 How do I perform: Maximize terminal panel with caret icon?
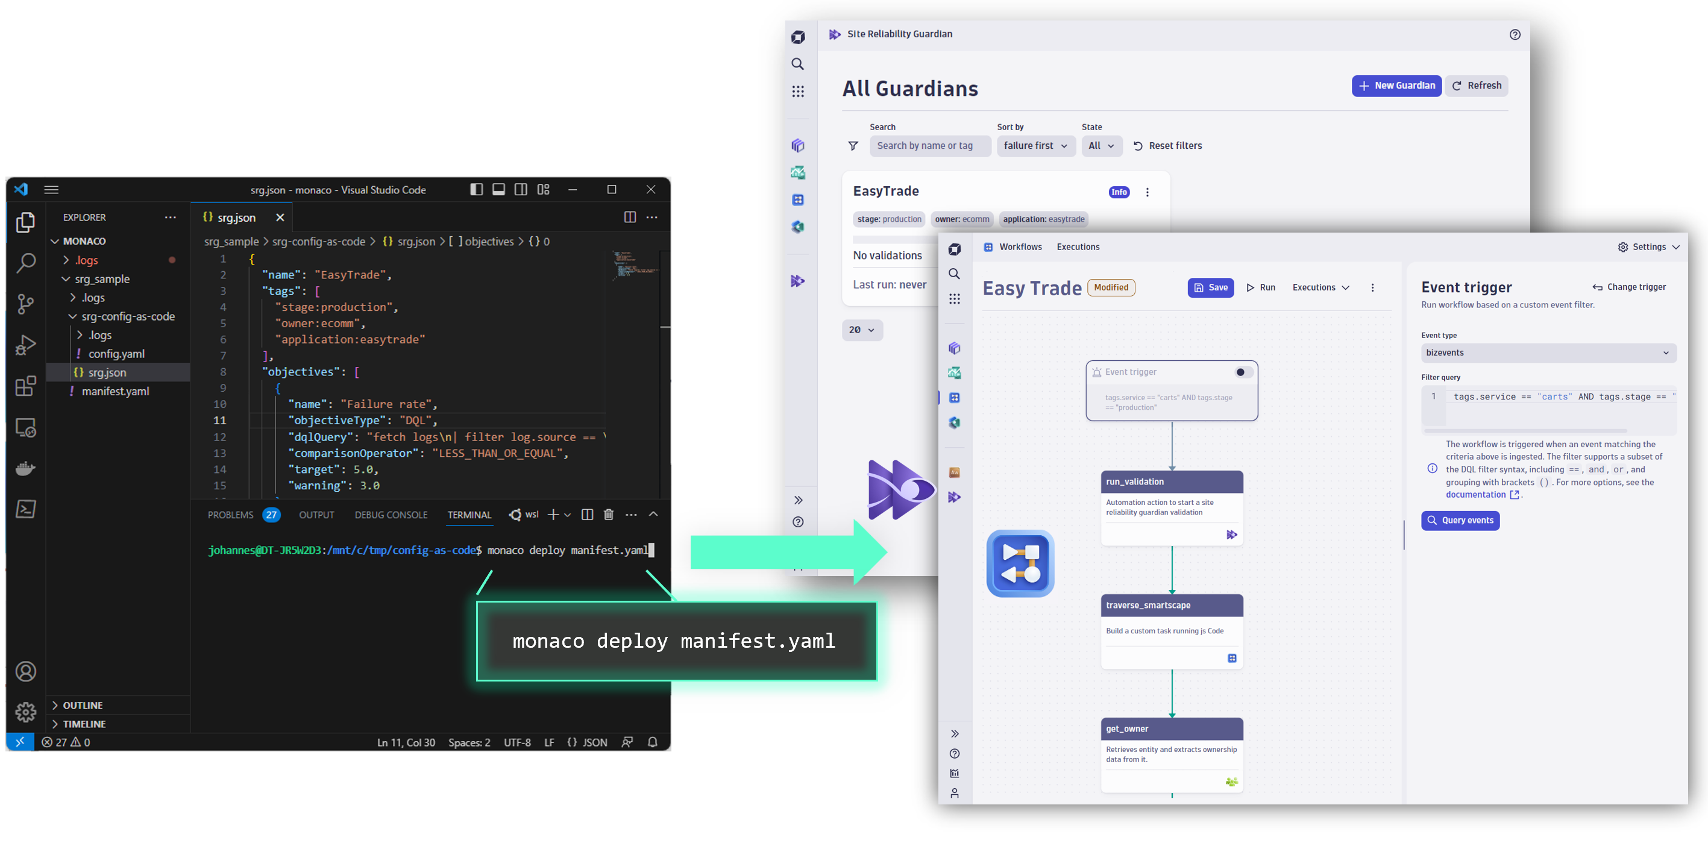click(x=653, y=515)
